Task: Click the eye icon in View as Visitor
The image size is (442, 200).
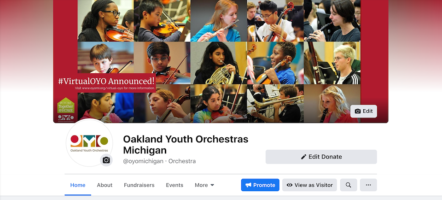Action: [x=290, y=185]
